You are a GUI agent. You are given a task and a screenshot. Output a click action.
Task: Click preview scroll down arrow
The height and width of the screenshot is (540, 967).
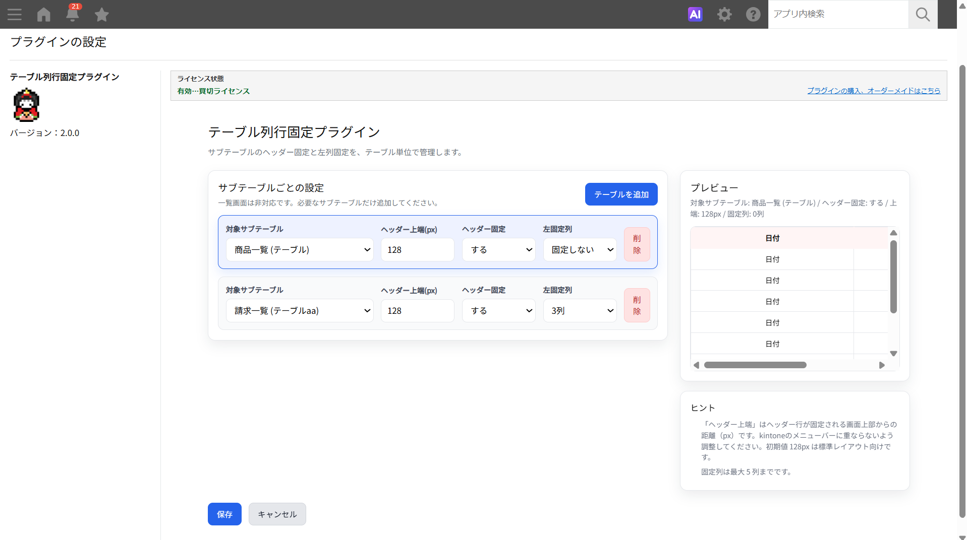(x=893, y=354)
